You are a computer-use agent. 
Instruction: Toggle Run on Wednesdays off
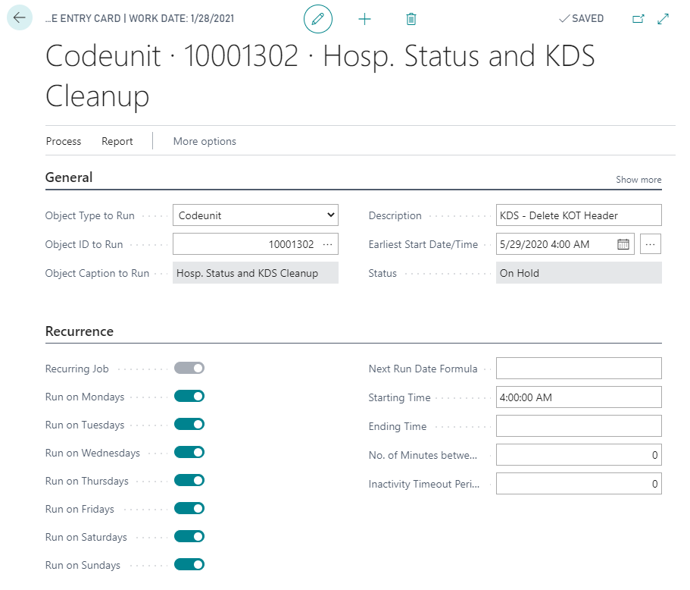pos(189,453)
